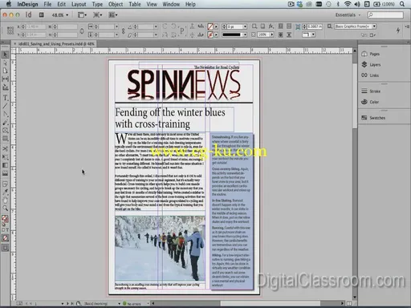411x308 pixels.
Task: Click the search field in application bar
Action: point(385,15)
